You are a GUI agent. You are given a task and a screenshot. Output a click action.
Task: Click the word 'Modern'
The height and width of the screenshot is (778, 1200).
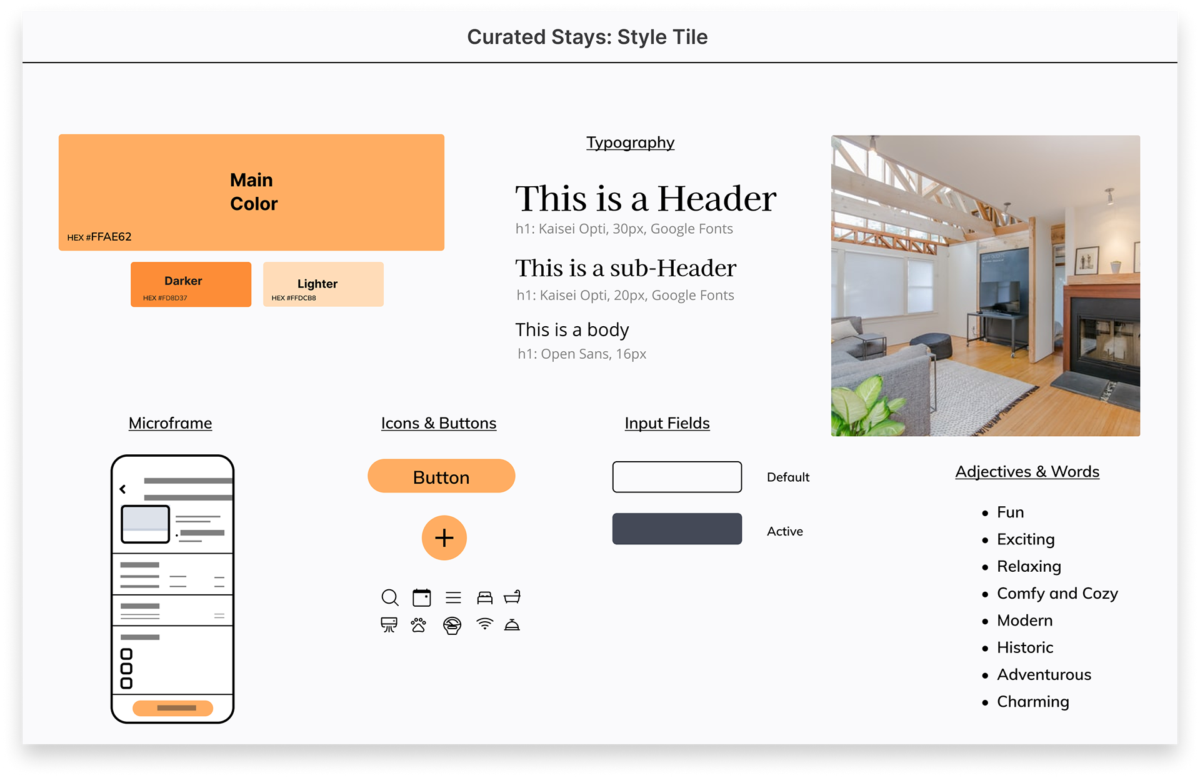coord(1025,621)
